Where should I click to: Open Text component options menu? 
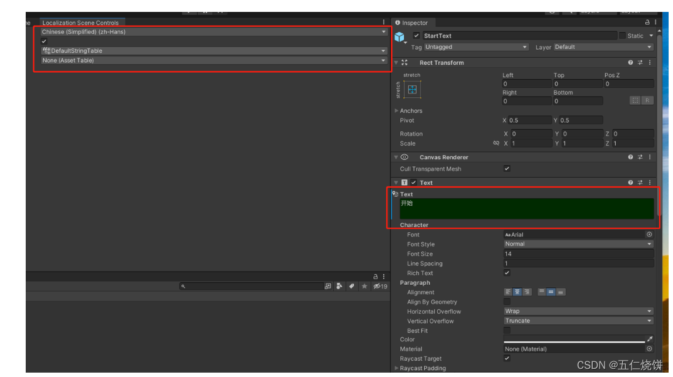(650, 183)
